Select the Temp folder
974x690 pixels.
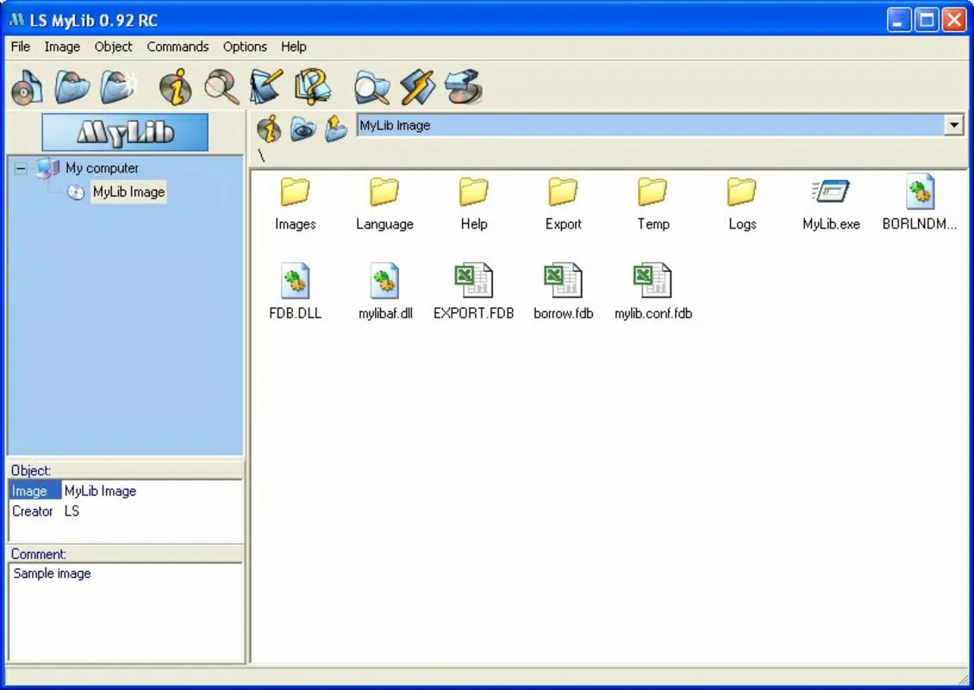pyautogui.click(x=652, y=204)
